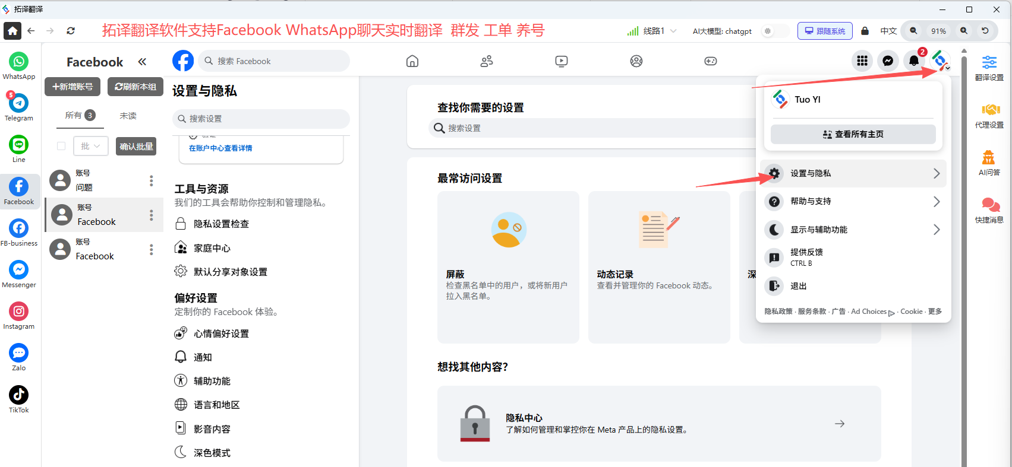Zoom out with the minus magnifier
1012x467 pixels.
(x=913, y=31)
